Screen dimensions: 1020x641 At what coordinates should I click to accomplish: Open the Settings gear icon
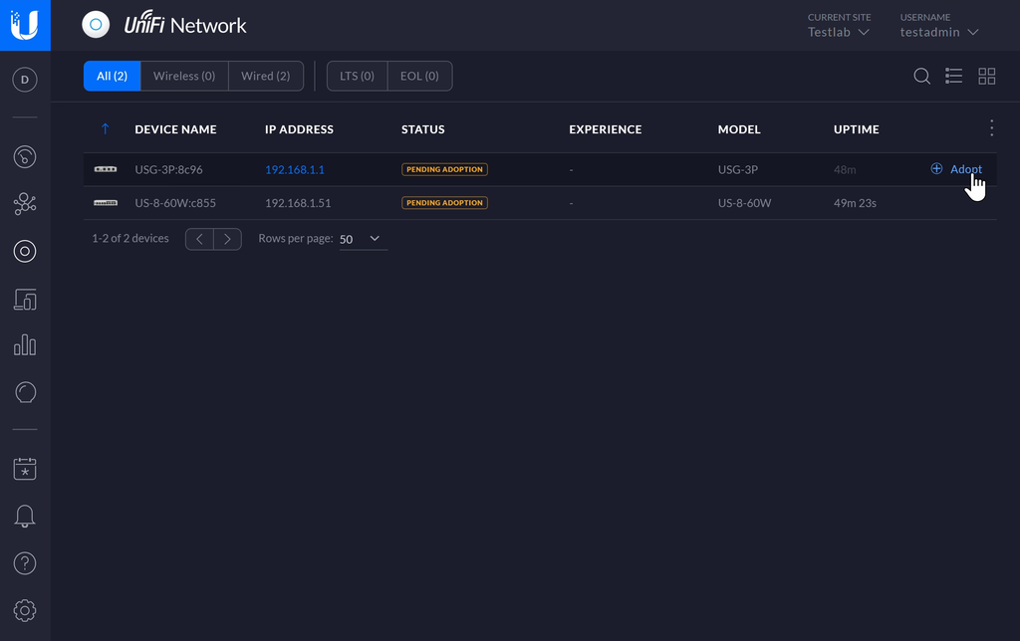(25, 610)
